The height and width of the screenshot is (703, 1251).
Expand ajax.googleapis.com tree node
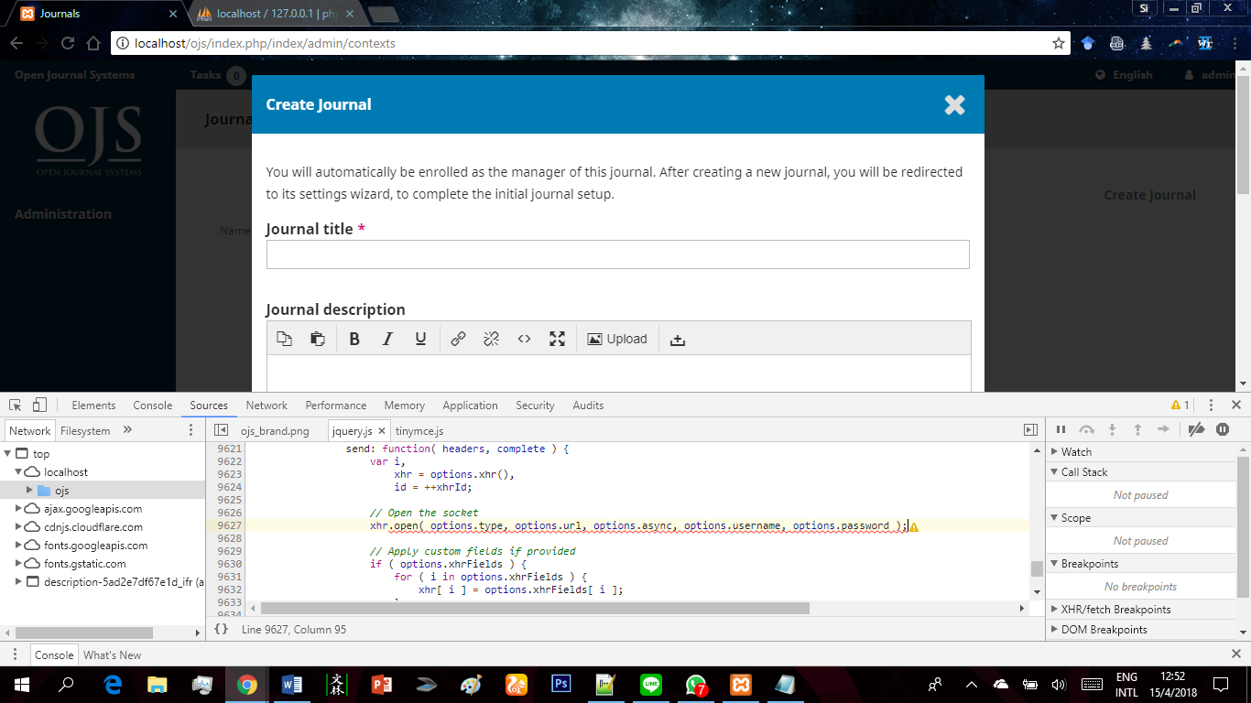coord(19,509)
